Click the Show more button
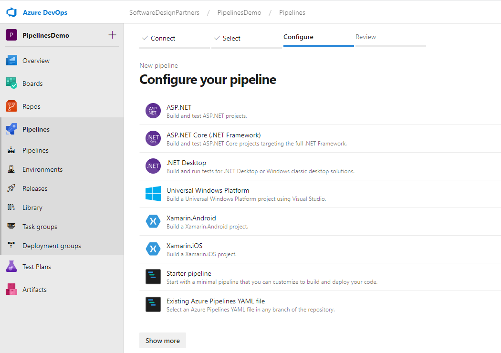 tap(162, 340)
